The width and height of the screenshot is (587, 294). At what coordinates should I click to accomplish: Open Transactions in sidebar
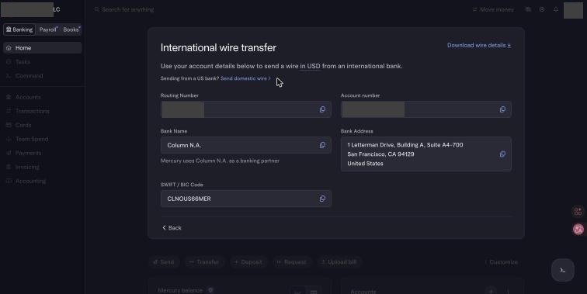tap(42, 111)
